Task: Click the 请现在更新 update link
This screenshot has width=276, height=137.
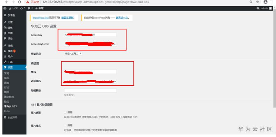Action: 68,18
